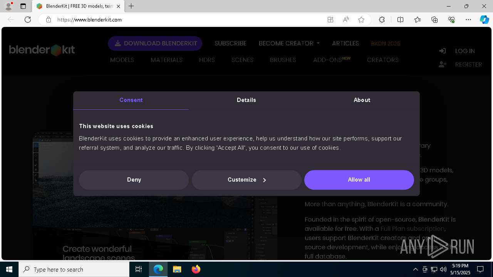This screenshot has width=493, height=277.
Task: Open Browser essentials heart icon
Action: coord(451,20)
